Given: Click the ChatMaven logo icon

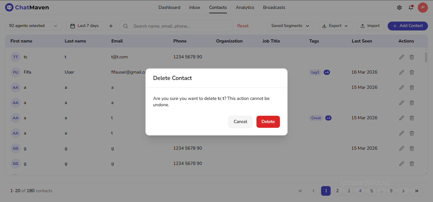Looking at the screenshot, I should [9, 7].
